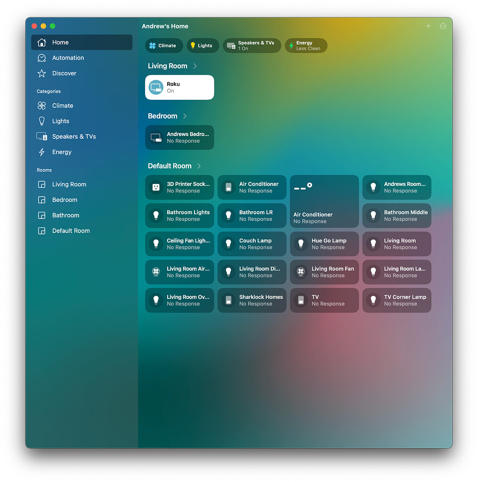
Task: Click the Living Room Air fan icon
Action: (156, 272)
